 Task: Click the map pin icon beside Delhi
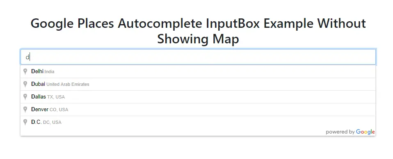pyautogui.click(x=25, y=72)
